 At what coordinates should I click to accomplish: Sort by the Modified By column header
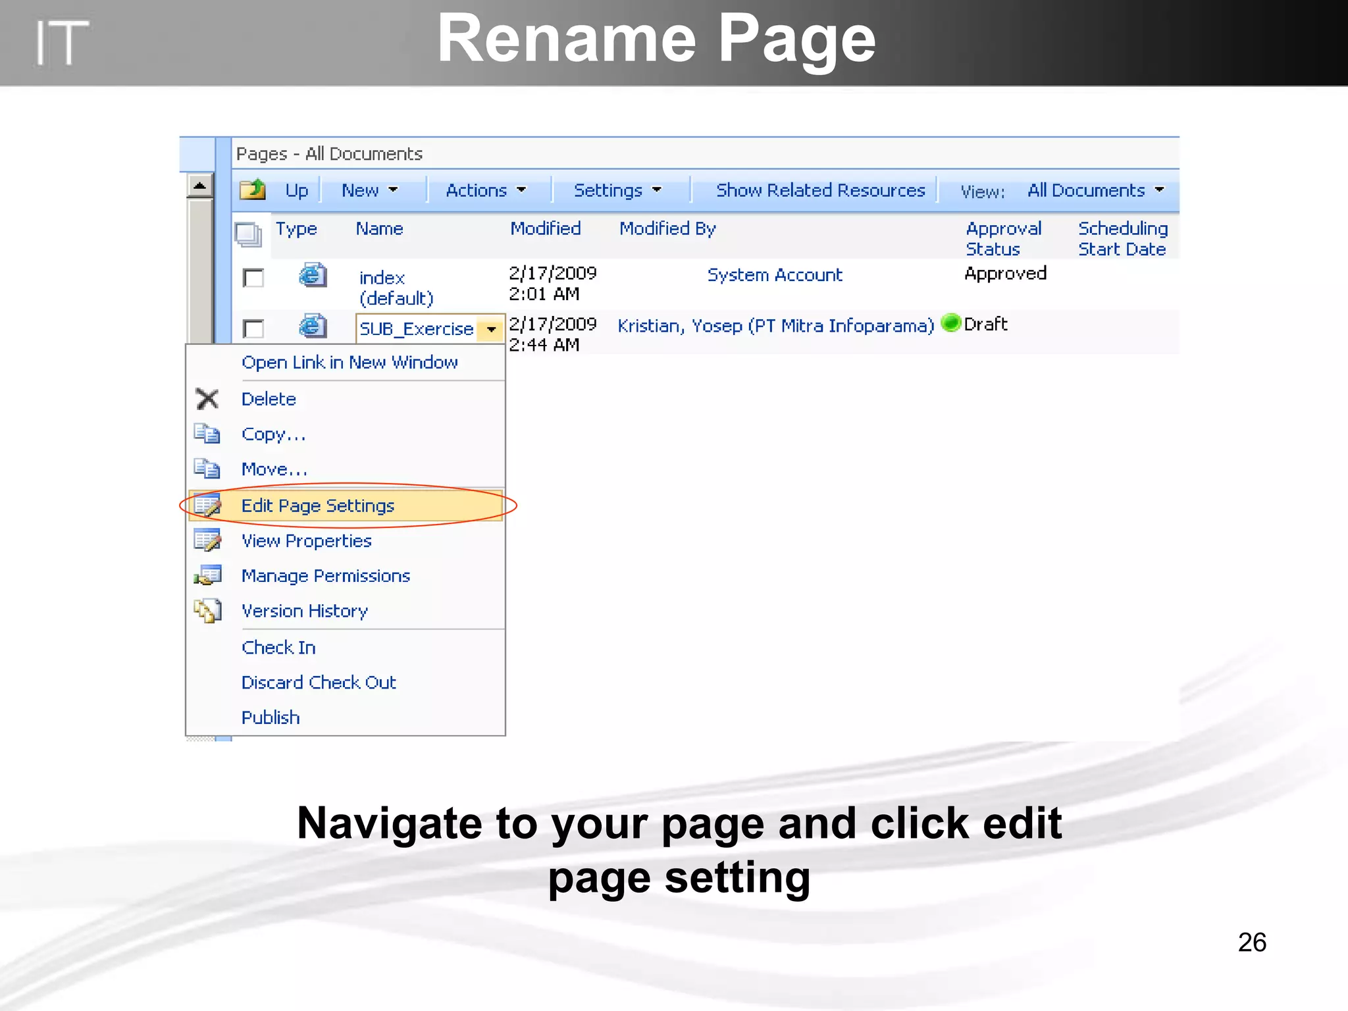click(667, 228)
